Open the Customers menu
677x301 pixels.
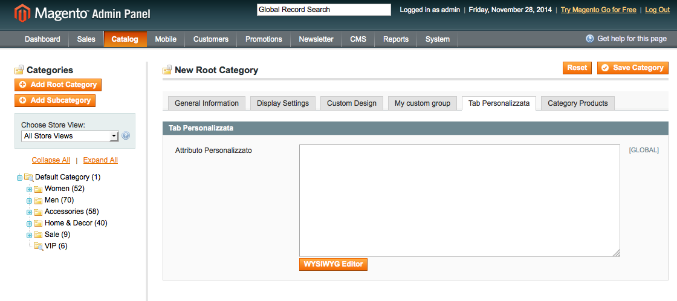pos(211,39)
